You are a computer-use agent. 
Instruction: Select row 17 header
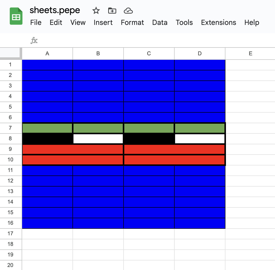pos(11,234)
